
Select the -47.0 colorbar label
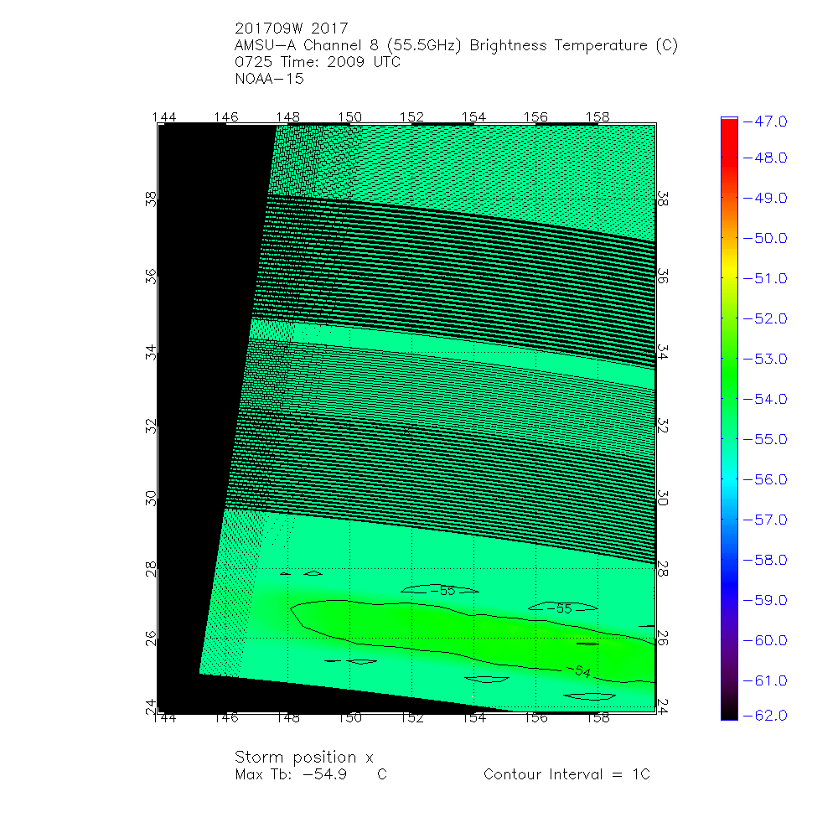tap(766, 122)
